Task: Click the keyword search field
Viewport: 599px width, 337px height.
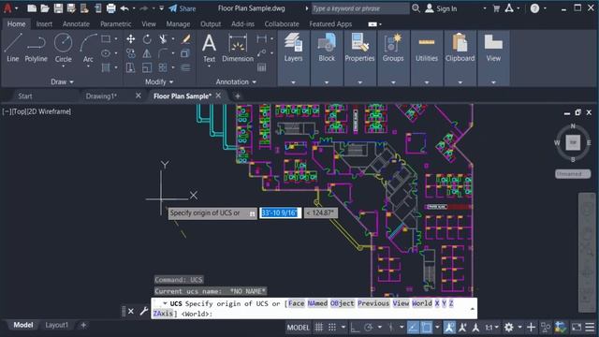Action: [360, 8]
